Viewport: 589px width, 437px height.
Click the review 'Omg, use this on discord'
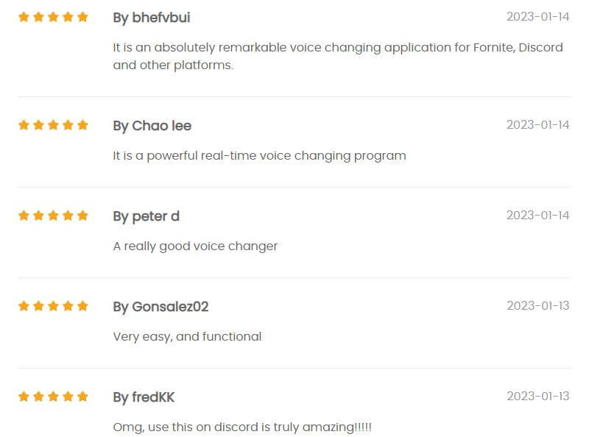pos(242,427)
